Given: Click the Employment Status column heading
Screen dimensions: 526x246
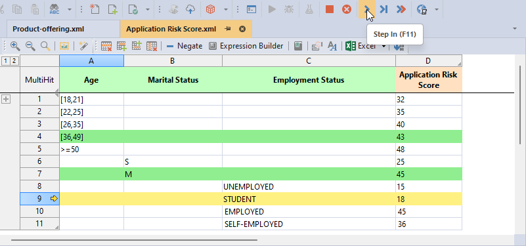Looking at the screenshot, I should pyautogui.click(x=309, y=80).
